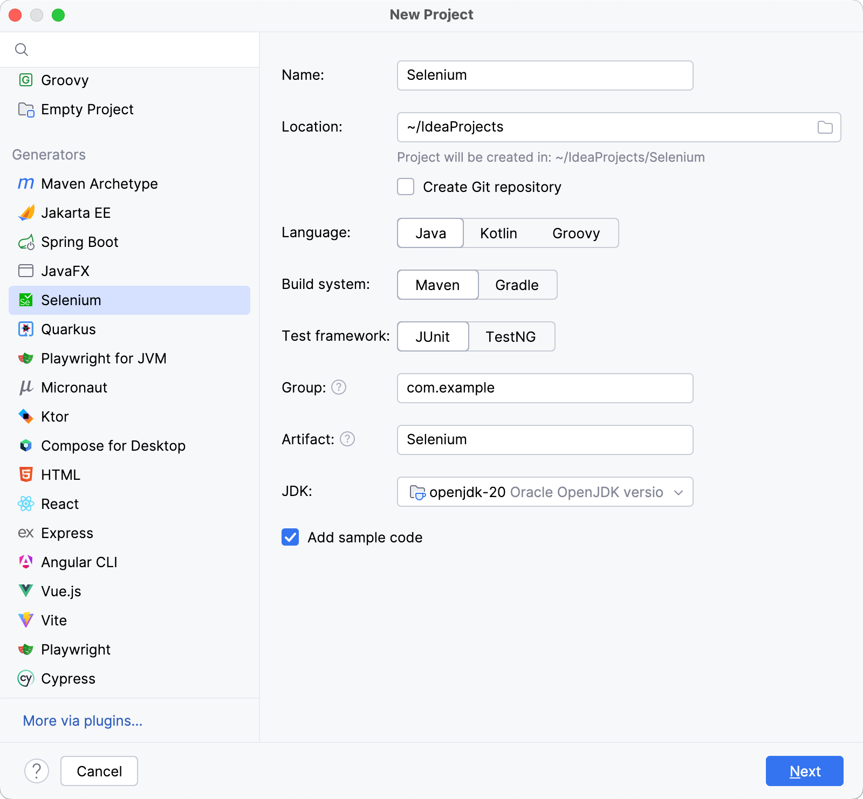
Task: Open More via plugins link
Action: click(x=82, y=720)
